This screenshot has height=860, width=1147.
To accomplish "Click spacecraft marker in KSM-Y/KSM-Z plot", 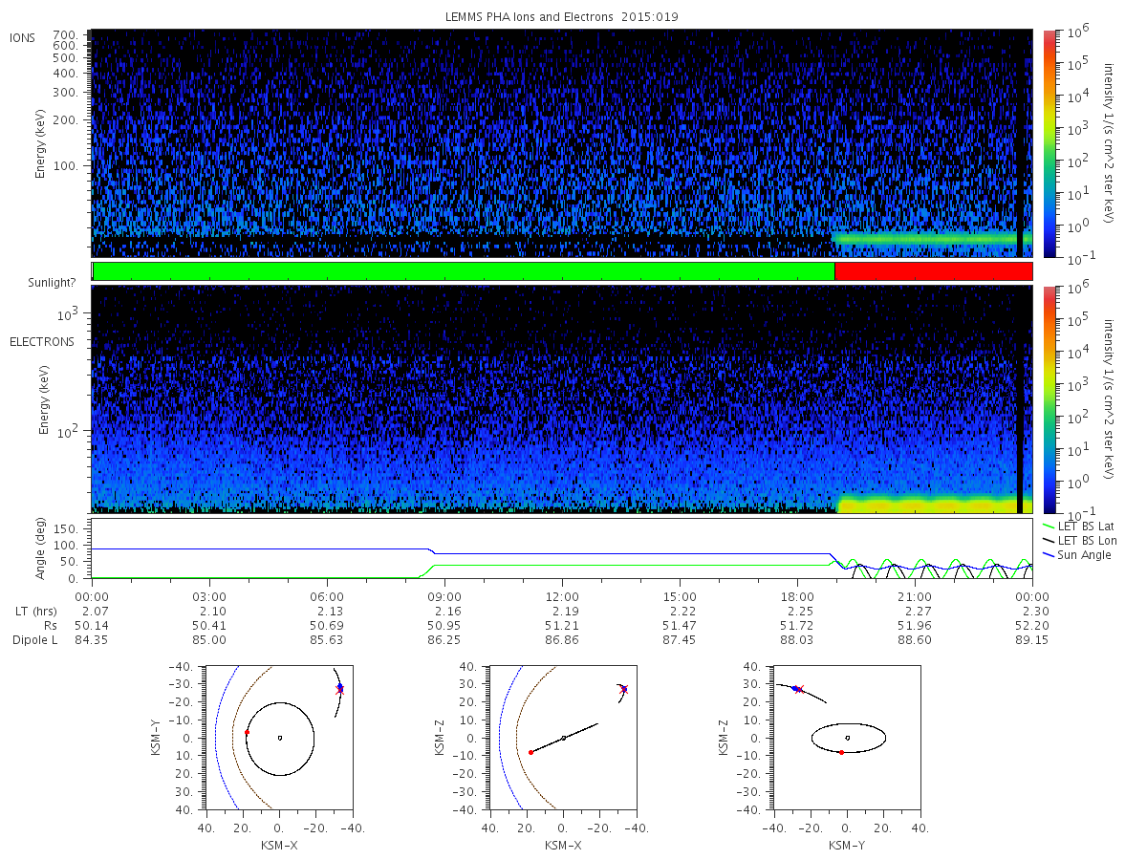I will click(796, 688).
